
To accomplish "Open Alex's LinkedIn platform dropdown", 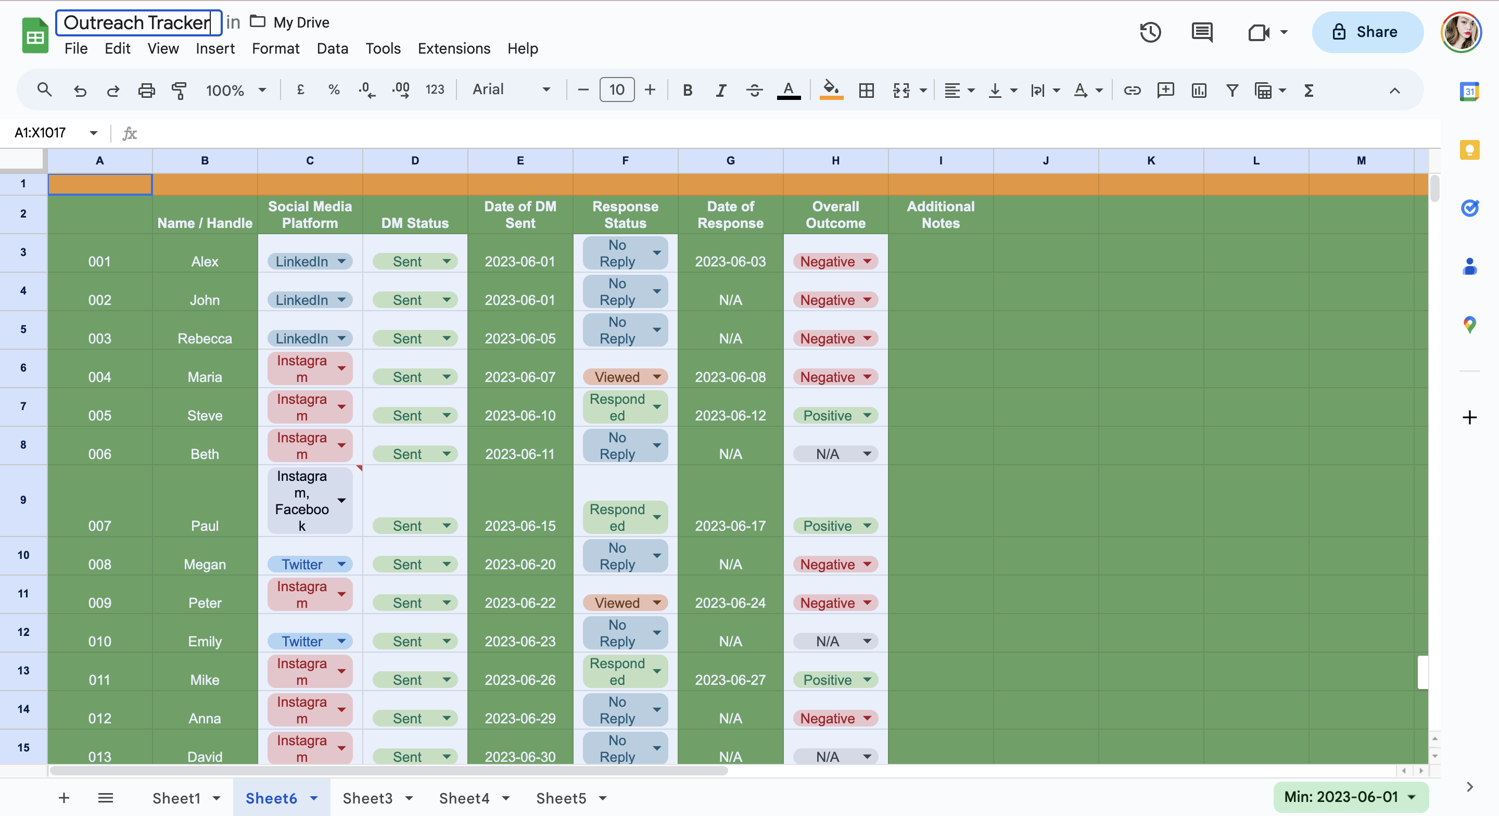I will [x=341, y=261].
